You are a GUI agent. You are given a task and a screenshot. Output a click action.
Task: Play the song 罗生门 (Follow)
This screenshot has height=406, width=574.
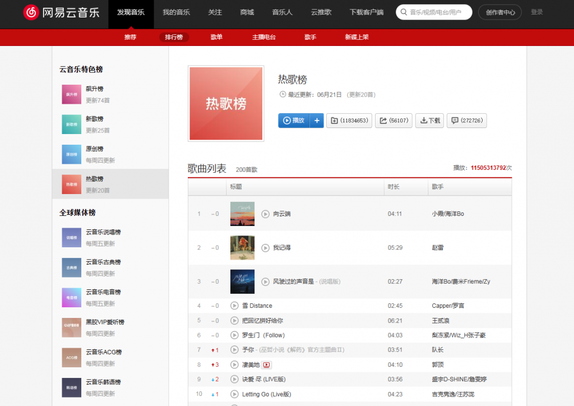234,335
